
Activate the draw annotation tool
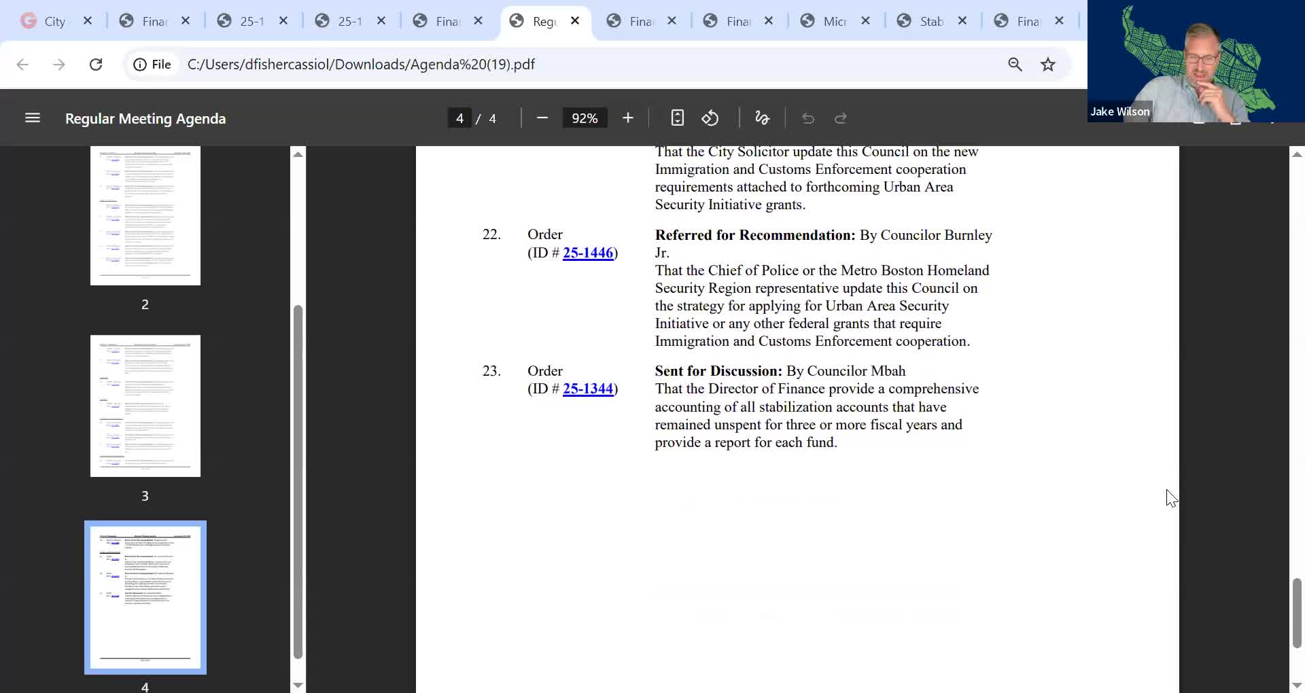762,118
